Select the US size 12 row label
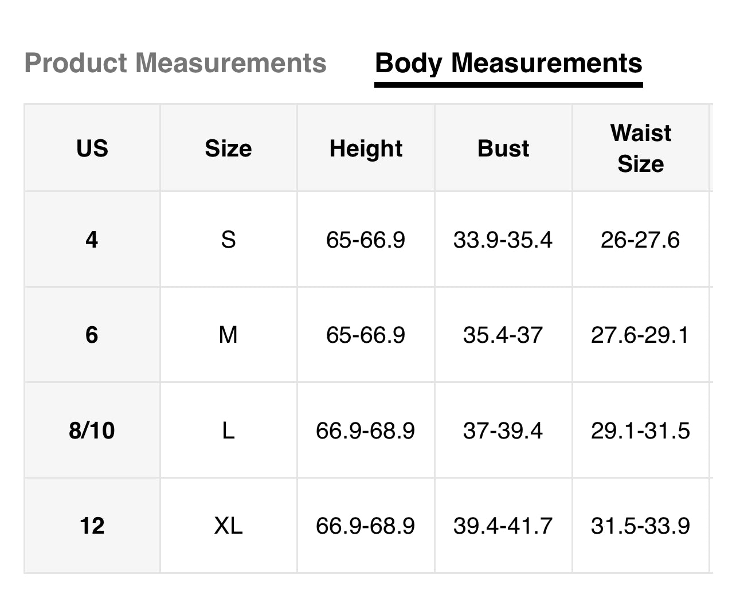This screenshot has height=595, width=736. pyautogui.click(x=92, y=526)
